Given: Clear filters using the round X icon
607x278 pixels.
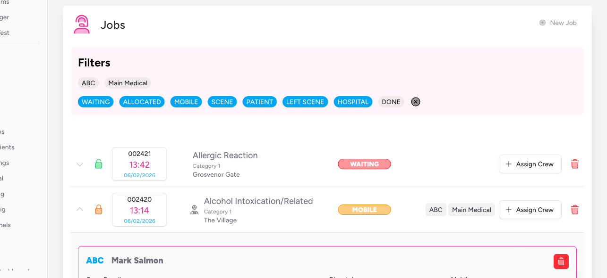Looking at the screenshot, I should point(416,102).
